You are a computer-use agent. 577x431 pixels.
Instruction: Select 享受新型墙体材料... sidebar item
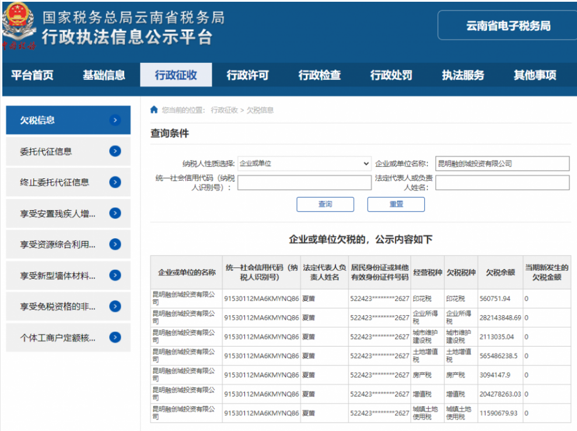click(68, 275)
